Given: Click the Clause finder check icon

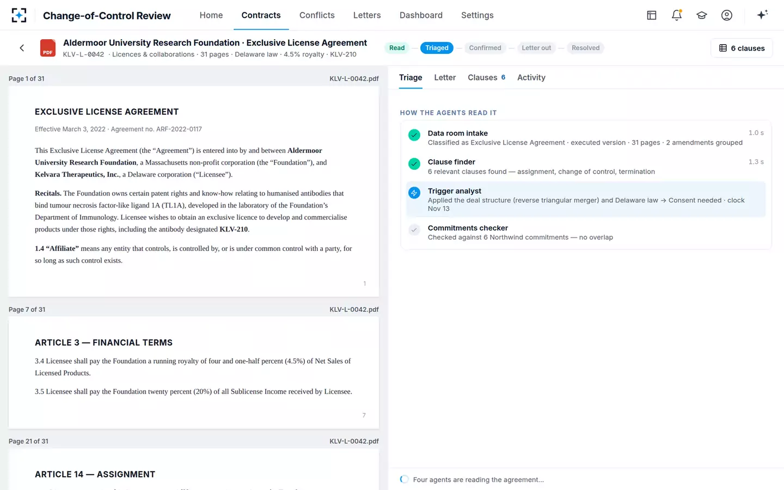Looking at the screenshot, I should pyautogui.click(x=414, y=164).
